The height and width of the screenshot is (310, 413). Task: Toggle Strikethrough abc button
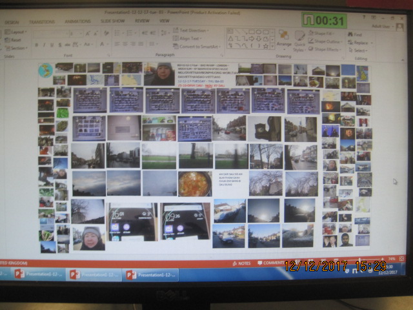[67, 45]
